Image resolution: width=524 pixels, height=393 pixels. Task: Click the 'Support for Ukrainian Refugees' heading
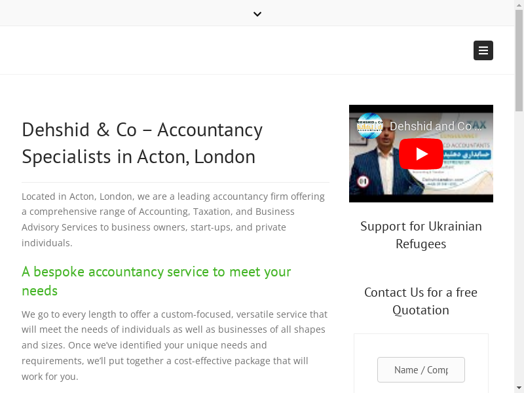(x=421, y=235)
